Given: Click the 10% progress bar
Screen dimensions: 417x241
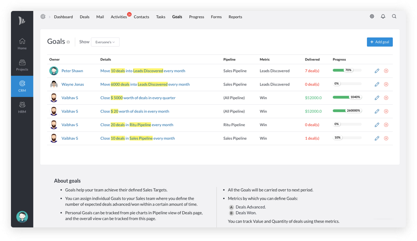Looking at the screenshot, I should point(347,138).
